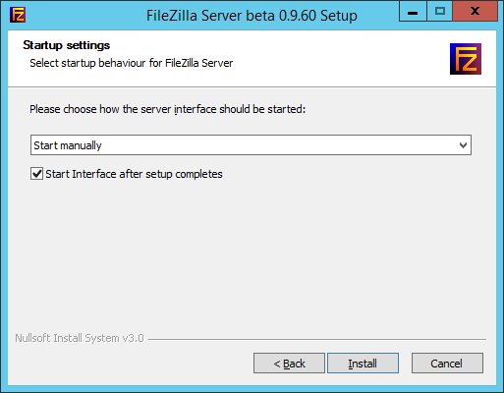The height and width of the screenshot is (393, 504).
Task: Go to the previous page with '< Back'
Action: tap(289, 364)
